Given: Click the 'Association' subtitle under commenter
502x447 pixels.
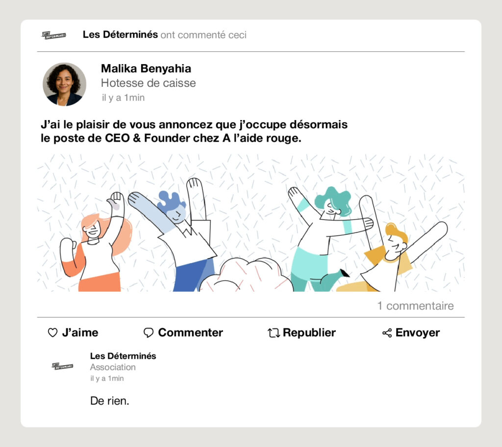Looking at the screenshot, I should (113, 367).
